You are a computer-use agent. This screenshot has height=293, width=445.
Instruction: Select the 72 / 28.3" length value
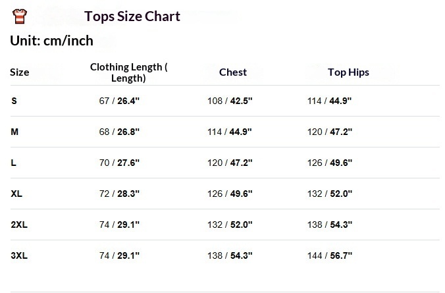[x=119, y=194]
